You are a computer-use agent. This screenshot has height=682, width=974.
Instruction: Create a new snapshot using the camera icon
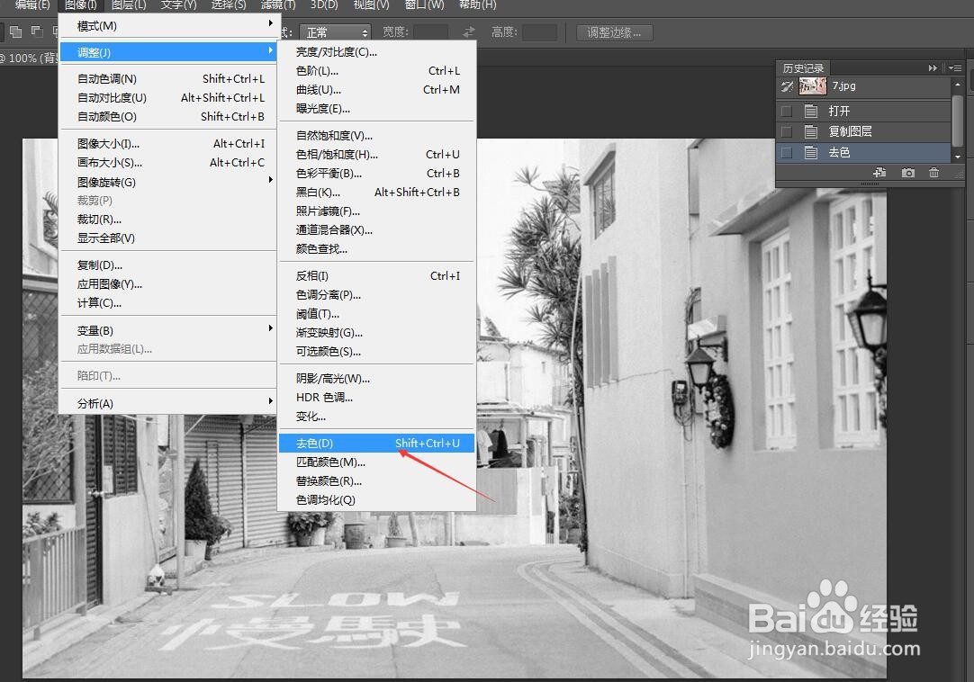tap(908, 173)
